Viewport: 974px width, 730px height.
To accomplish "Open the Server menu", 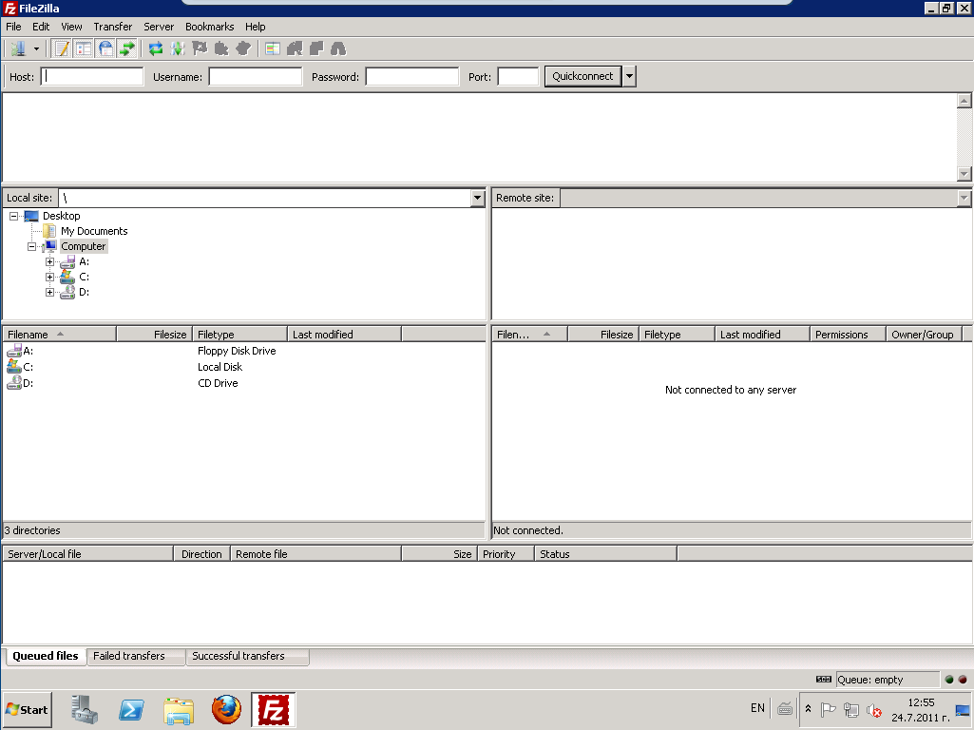I will coord(159,27).
